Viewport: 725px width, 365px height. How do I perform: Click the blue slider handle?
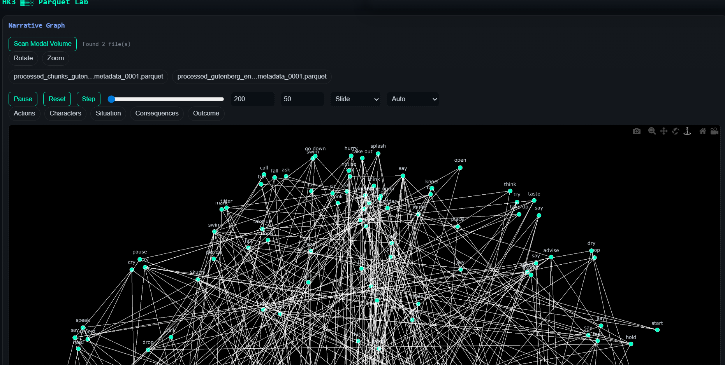pyautogui.click(x=111, y=99)
